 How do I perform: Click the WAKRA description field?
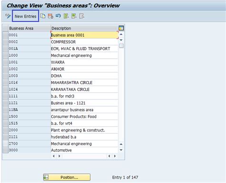tap(84, 62)
